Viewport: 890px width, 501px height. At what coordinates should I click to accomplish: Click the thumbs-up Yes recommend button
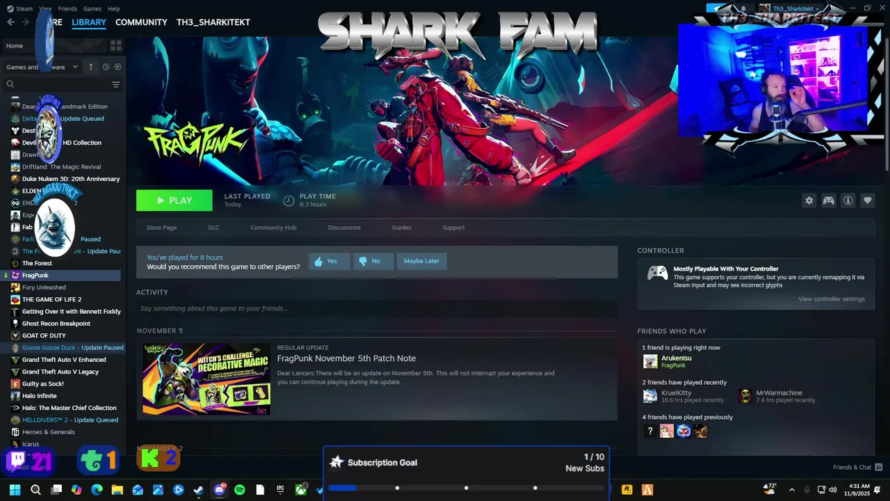point(329,261)
